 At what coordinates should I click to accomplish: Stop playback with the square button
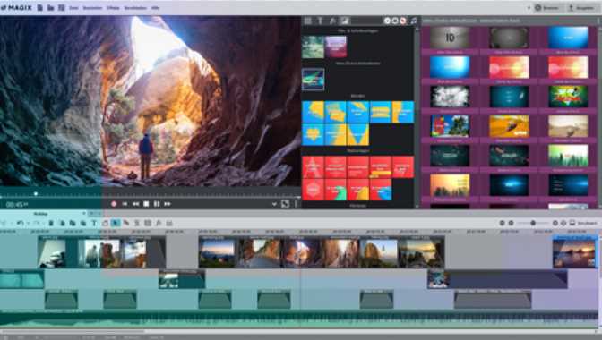pos(146,204)
